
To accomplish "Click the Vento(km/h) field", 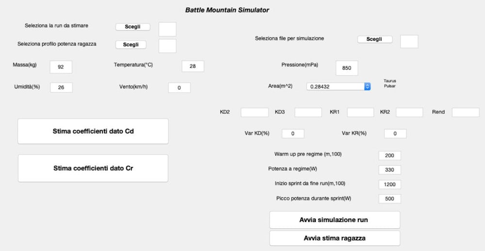I will [x=179, y=88].
